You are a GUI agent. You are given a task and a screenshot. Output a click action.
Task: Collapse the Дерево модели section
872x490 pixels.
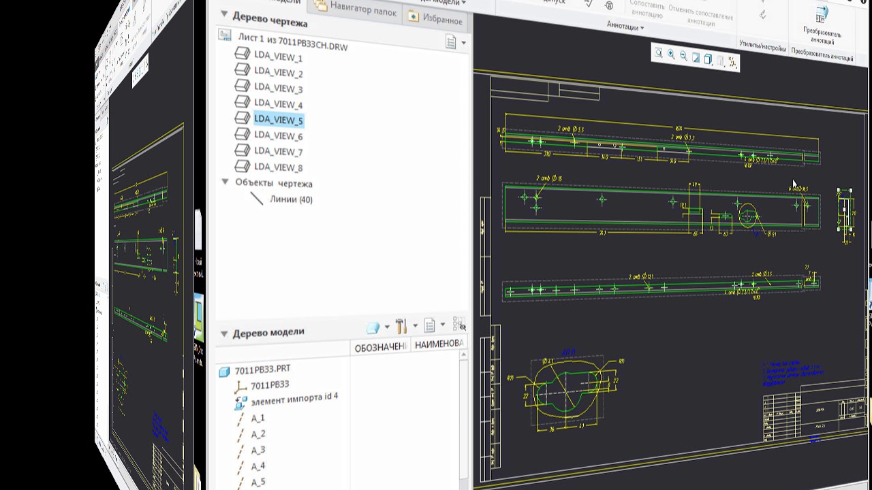click(224, 333)
